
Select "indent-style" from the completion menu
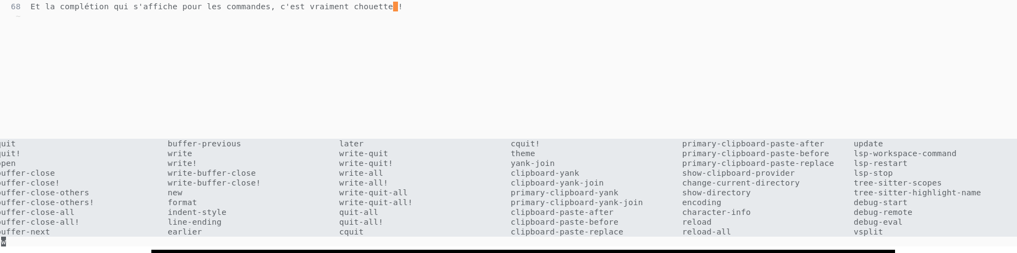[197, 212]
